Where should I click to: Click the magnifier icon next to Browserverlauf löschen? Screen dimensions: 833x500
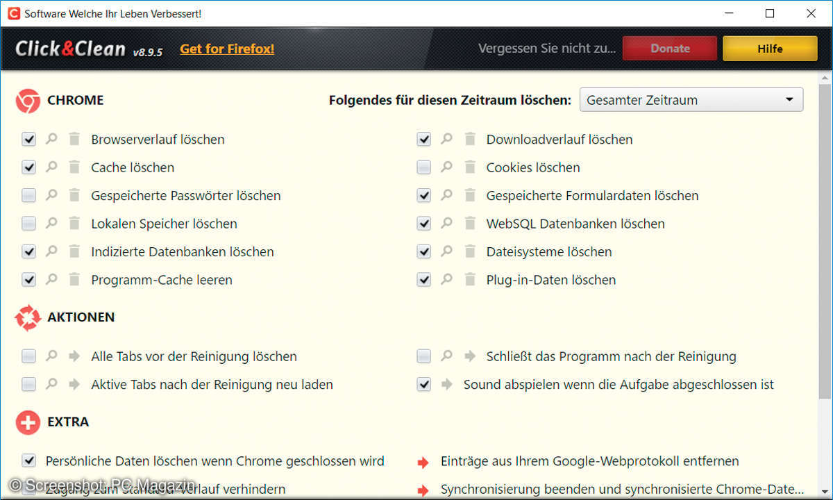tap(51, 139)
